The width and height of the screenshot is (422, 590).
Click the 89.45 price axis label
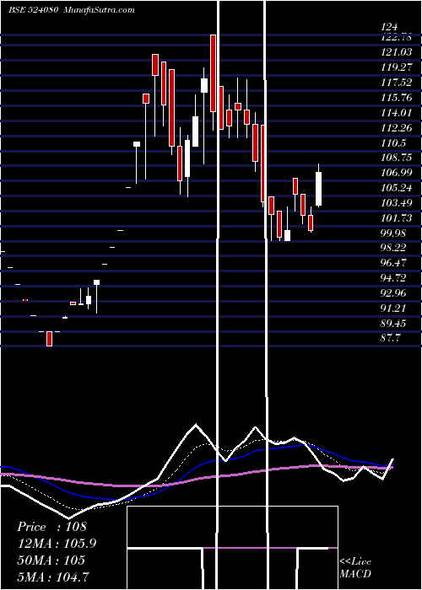393,323
